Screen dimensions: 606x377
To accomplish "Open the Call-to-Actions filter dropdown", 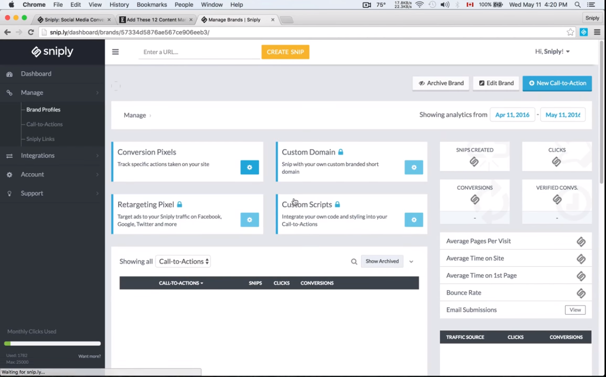I will [183, 261].
